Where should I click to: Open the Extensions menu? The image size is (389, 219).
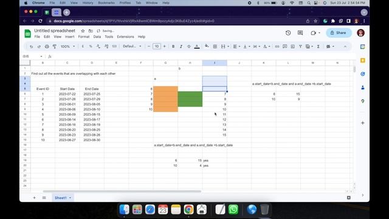(x=126, y=36)
